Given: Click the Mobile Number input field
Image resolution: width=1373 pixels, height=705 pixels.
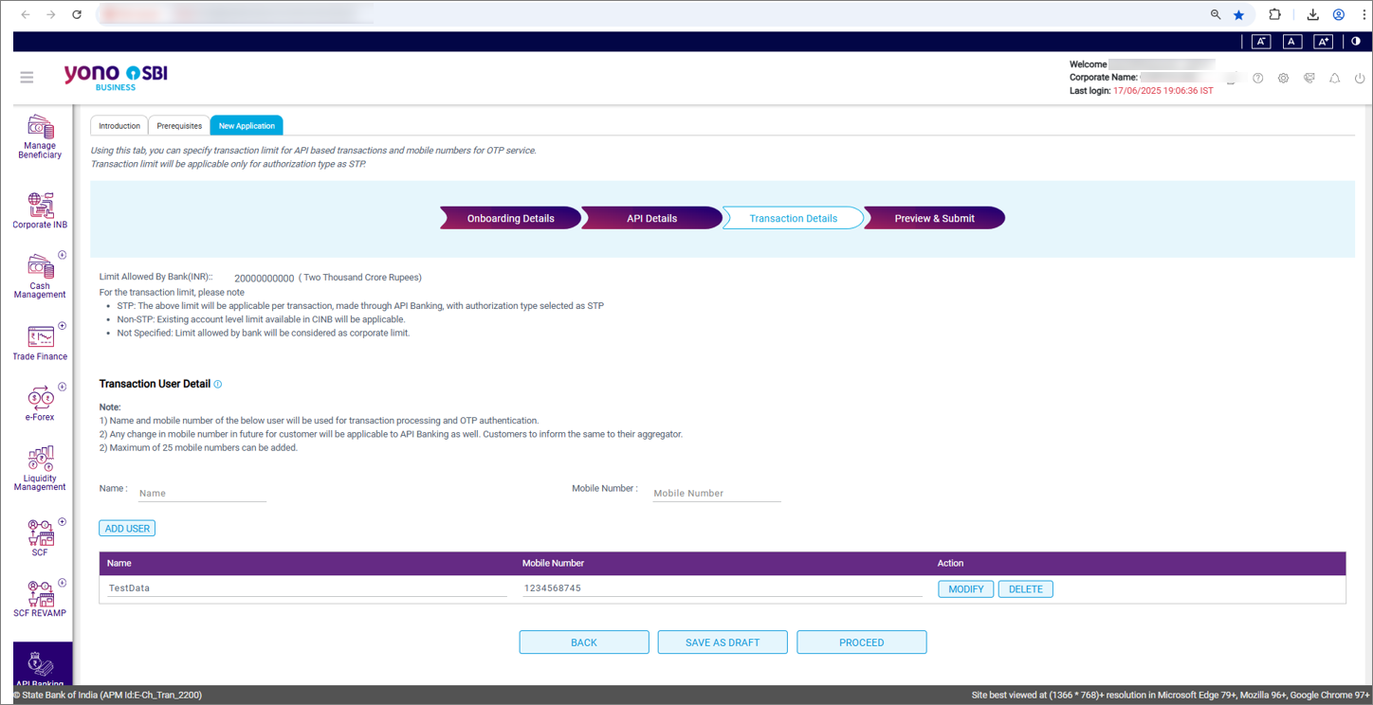Looking at the screenshot, I should click(x=717, y=494).
